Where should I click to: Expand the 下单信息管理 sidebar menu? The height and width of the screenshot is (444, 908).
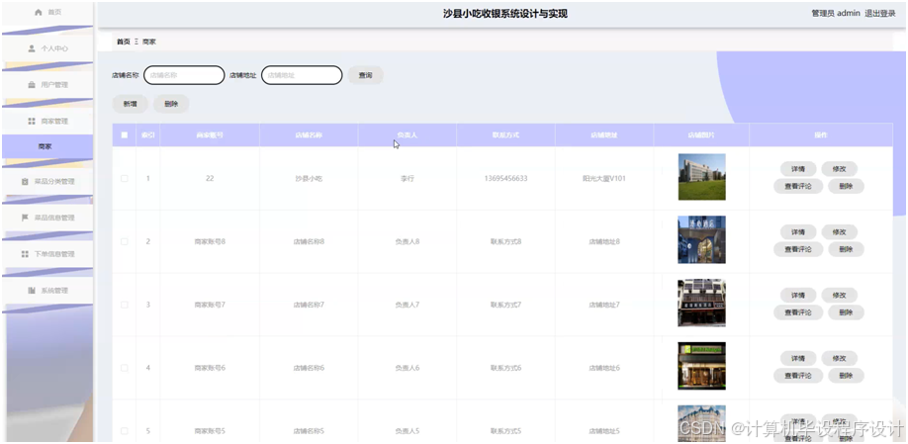[47, 254]
